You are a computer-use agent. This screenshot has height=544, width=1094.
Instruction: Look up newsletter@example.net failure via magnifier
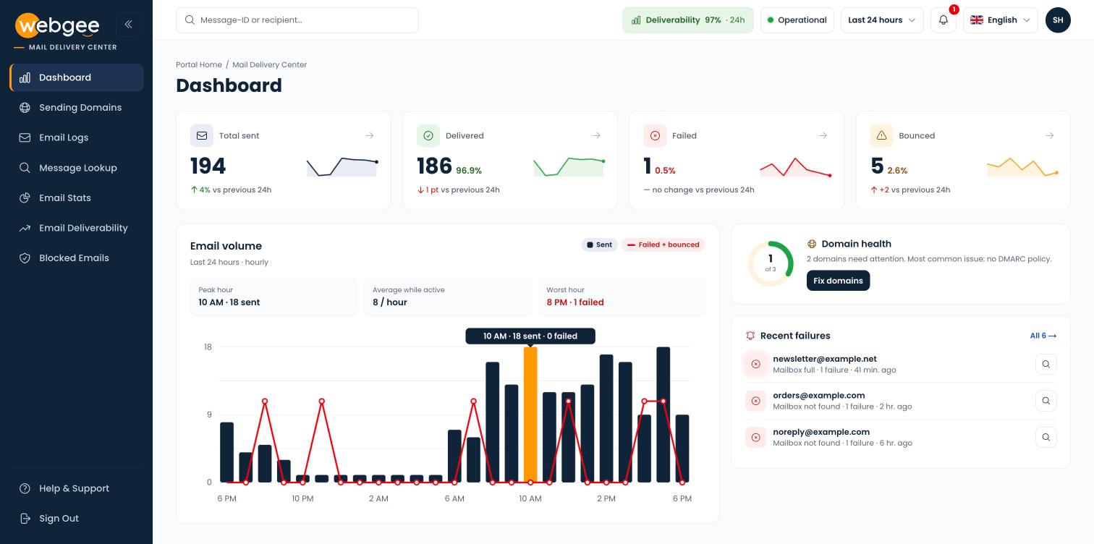(x=1046, y=364)
